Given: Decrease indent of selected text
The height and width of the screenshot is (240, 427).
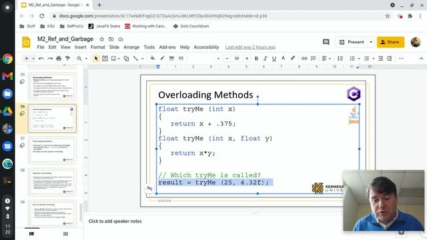Looking at the screenshot, I should (x=381, y=59).
